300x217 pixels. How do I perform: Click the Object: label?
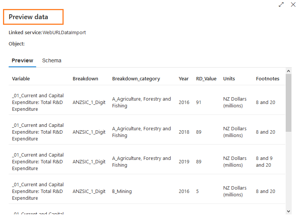click(x=17, y=44)
